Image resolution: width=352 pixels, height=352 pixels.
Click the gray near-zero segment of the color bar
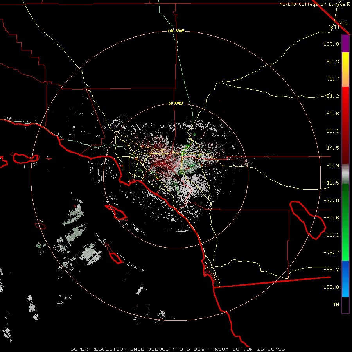(345, 174)
